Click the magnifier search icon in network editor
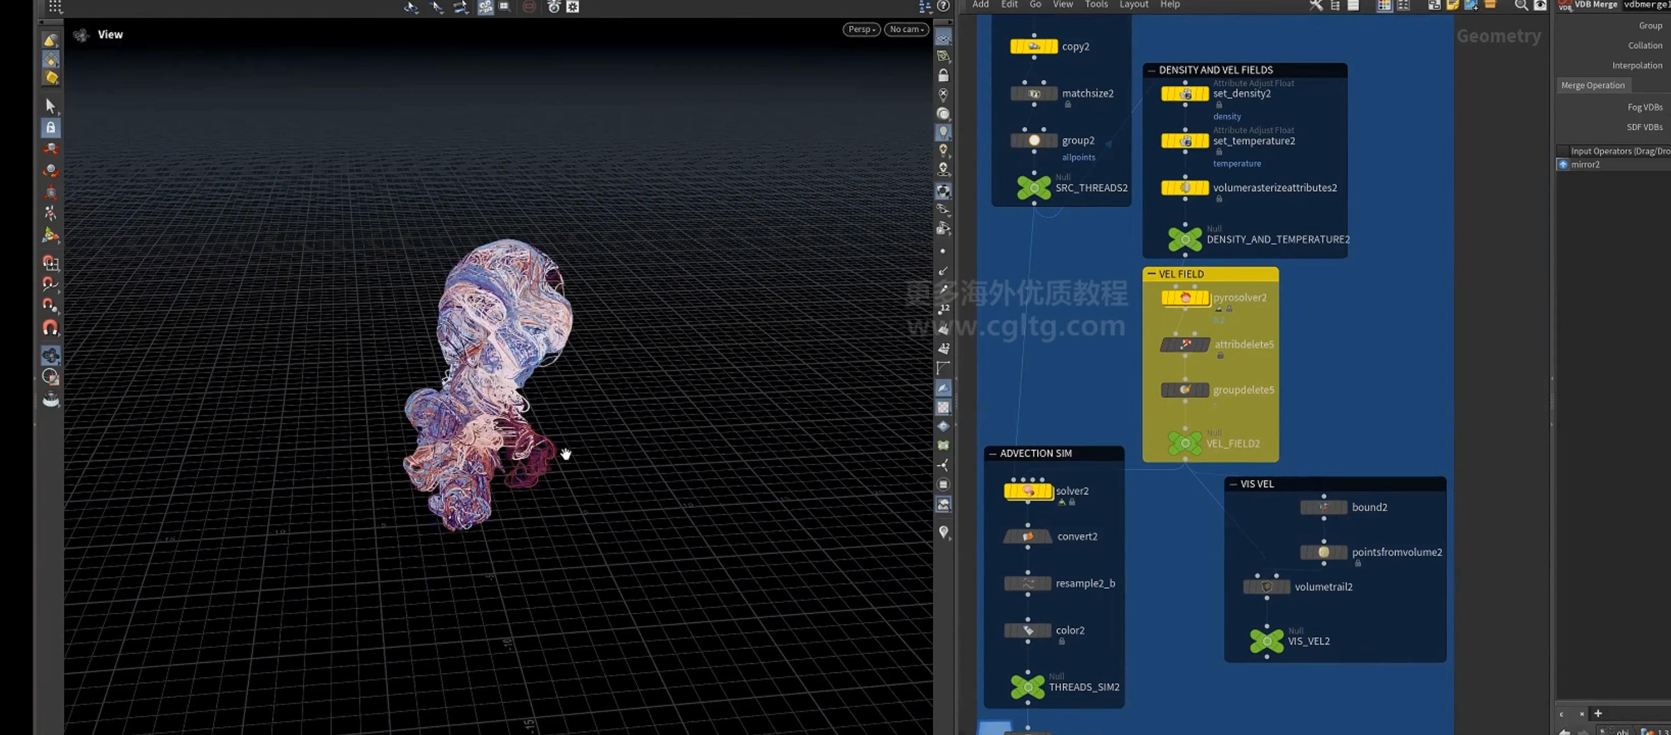The width and height of the screenshot is (1671, 735). [x=1521, y=5]
